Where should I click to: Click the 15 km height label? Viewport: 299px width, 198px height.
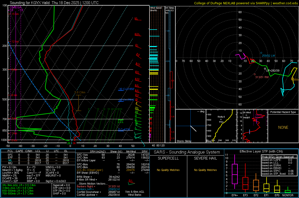point(15,14)
